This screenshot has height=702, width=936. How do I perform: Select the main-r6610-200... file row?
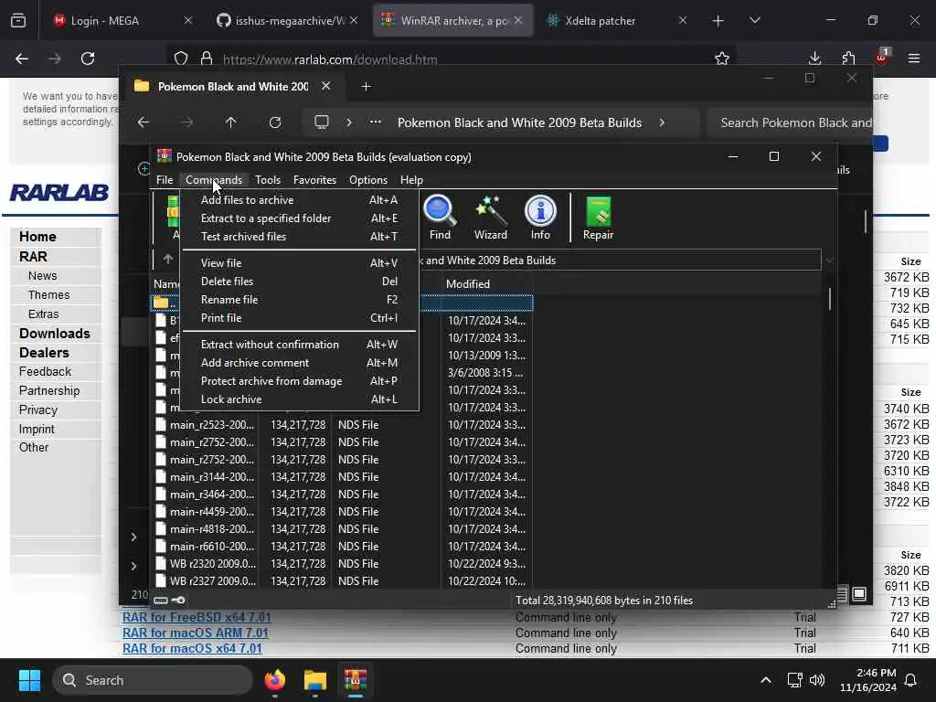(342, 547)
